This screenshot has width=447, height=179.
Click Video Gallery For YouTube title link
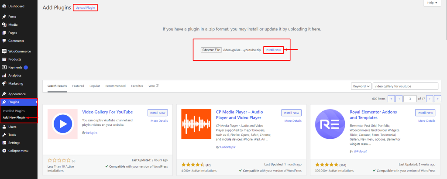coord(107,112)
